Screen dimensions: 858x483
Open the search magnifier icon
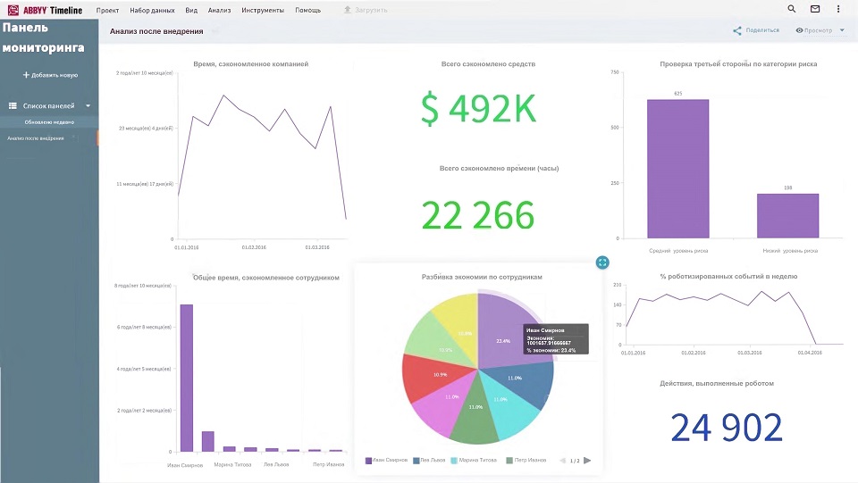tap(791, 9)
